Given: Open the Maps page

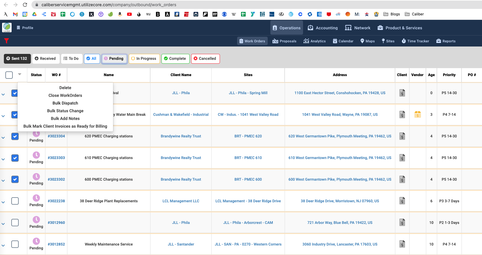Looking at the screenshot, I should pyautogui.click(x=367, y=41).
